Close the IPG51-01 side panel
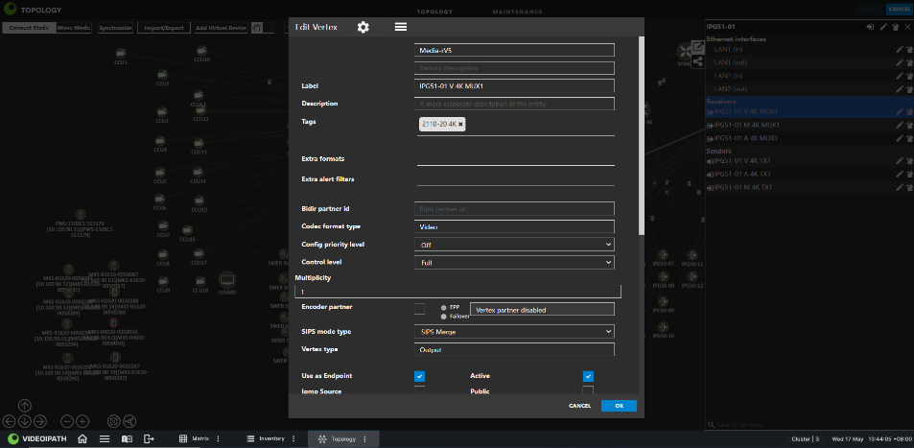Image resolution: width=914 pixels, height=448 pixels. (x=908, y=27)
